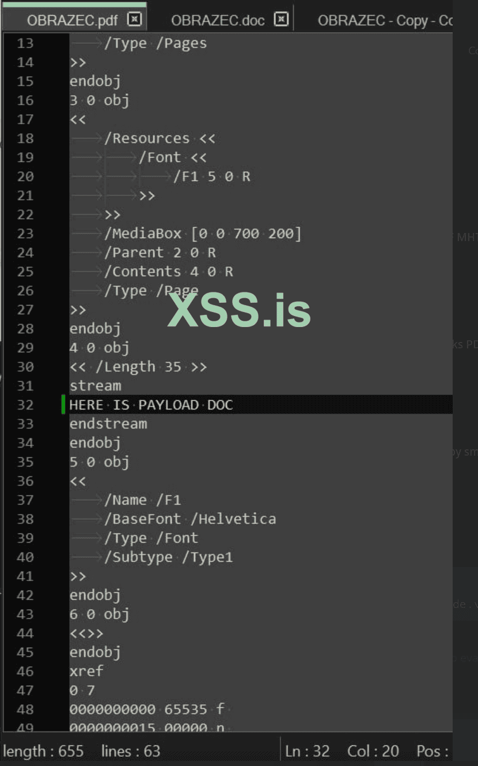The image size is (478, 766).
Task: Click the length : 655 status bar field
Action: [x=44, y=751]
